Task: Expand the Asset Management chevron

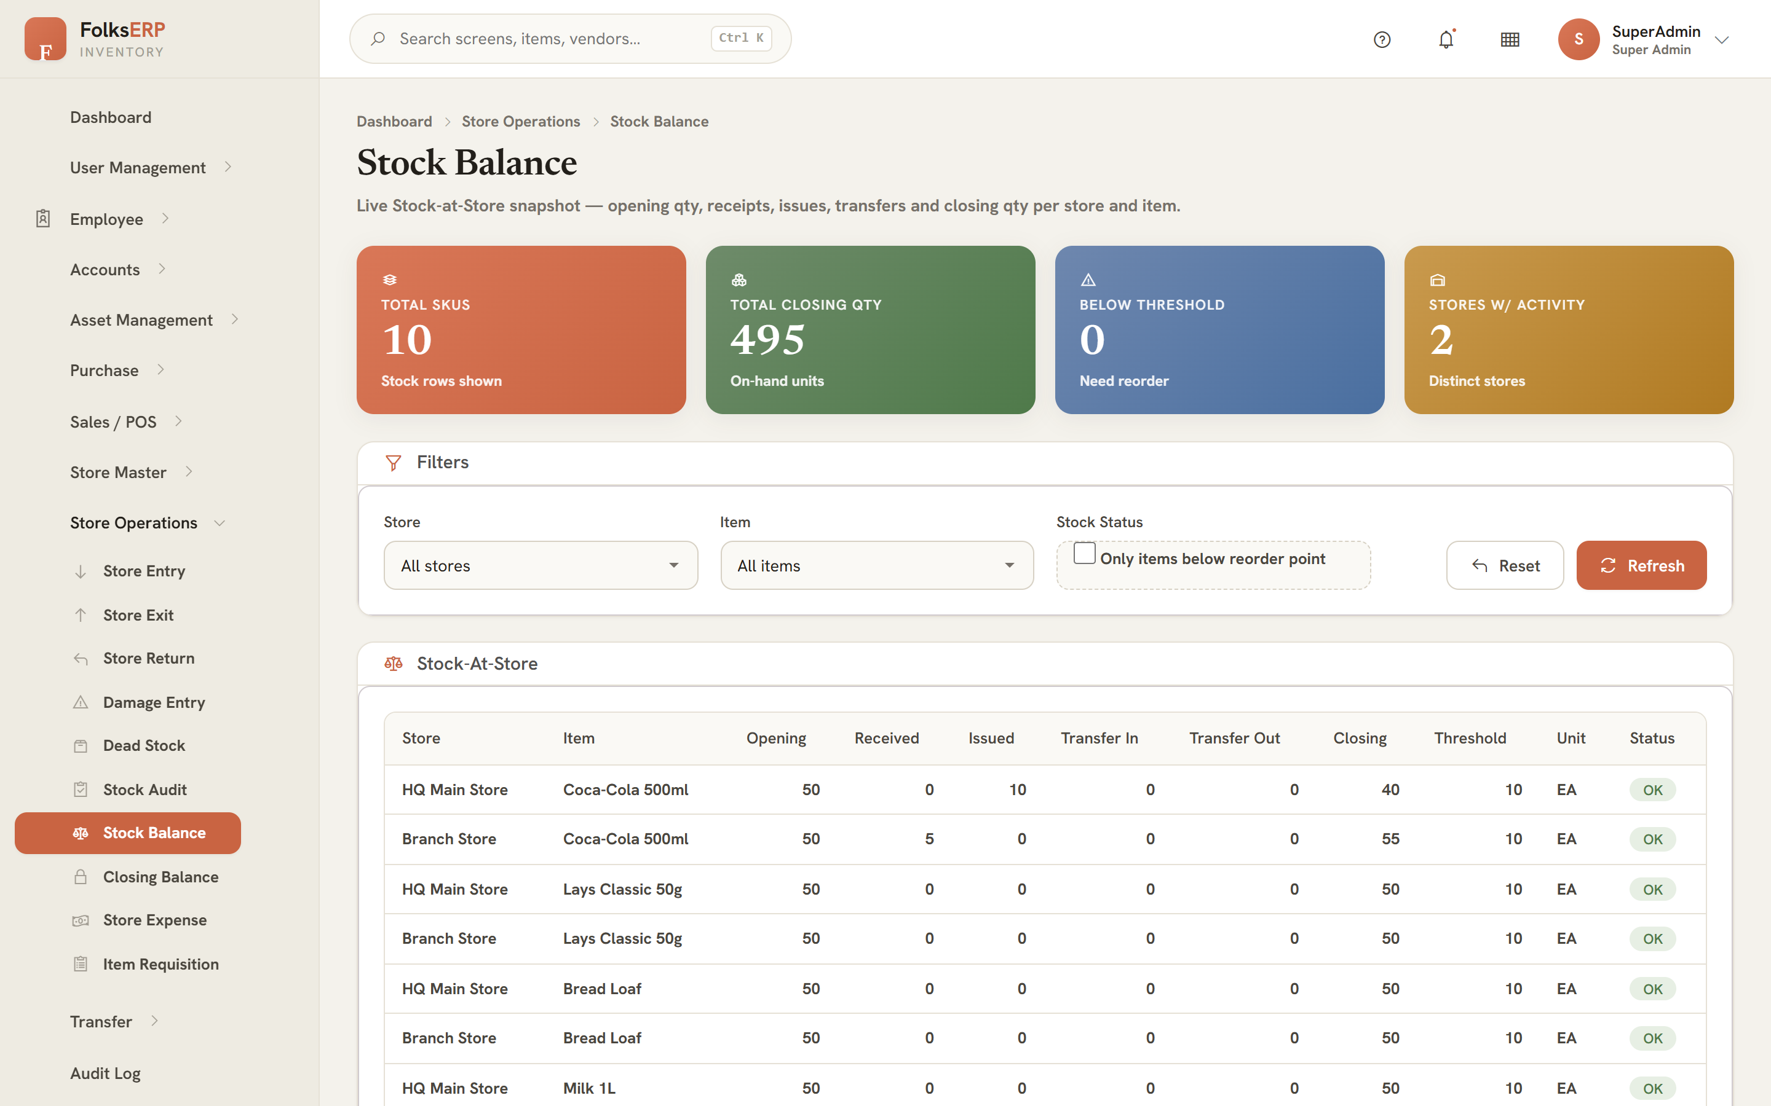Action: click(235, 319)
